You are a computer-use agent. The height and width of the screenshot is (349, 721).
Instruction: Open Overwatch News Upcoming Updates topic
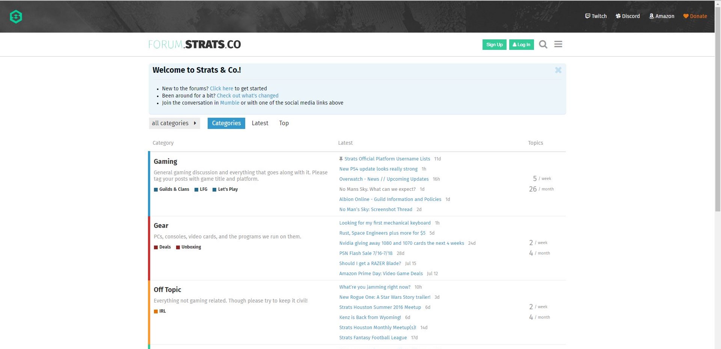[384, 179]
